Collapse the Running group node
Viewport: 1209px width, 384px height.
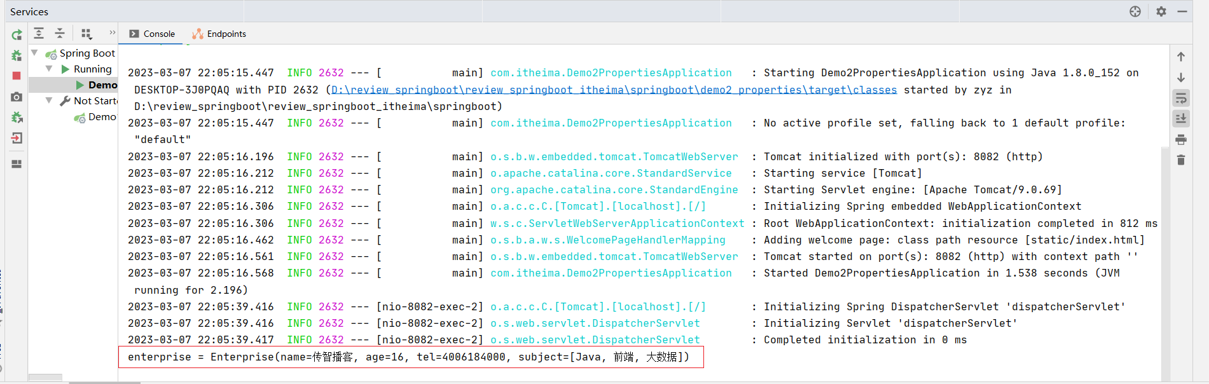point(49,69)
